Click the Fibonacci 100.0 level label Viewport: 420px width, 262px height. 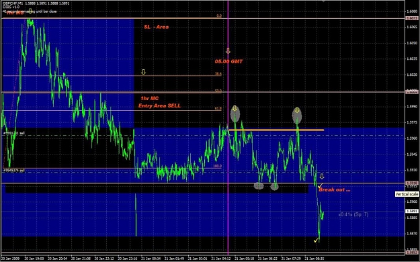point(218,166)
